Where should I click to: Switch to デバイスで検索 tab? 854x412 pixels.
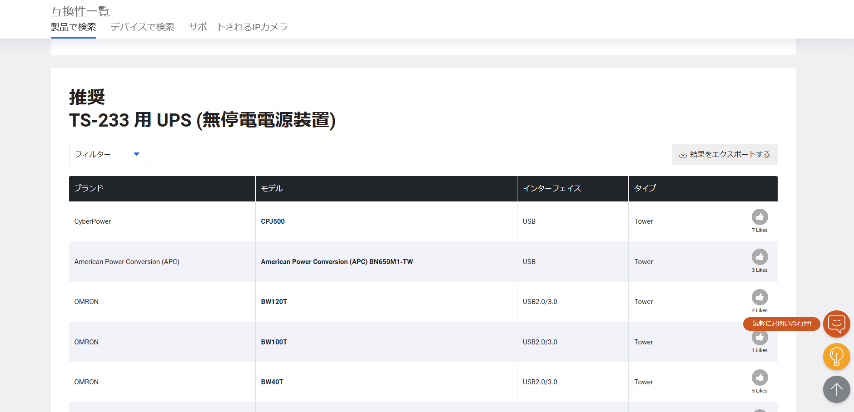(x=142, y=27)
